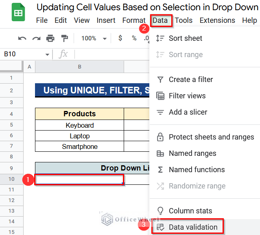Format as percent with % icon

click(134, 38)
